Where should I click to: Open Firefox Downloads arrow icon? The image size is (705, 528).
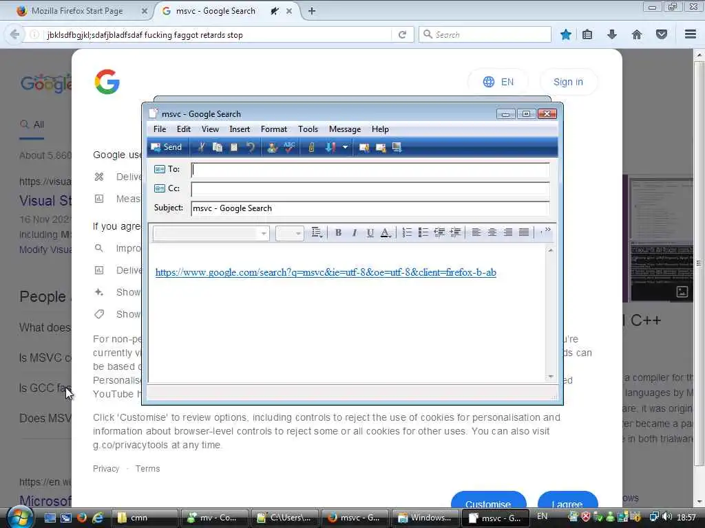coord(612,34)
